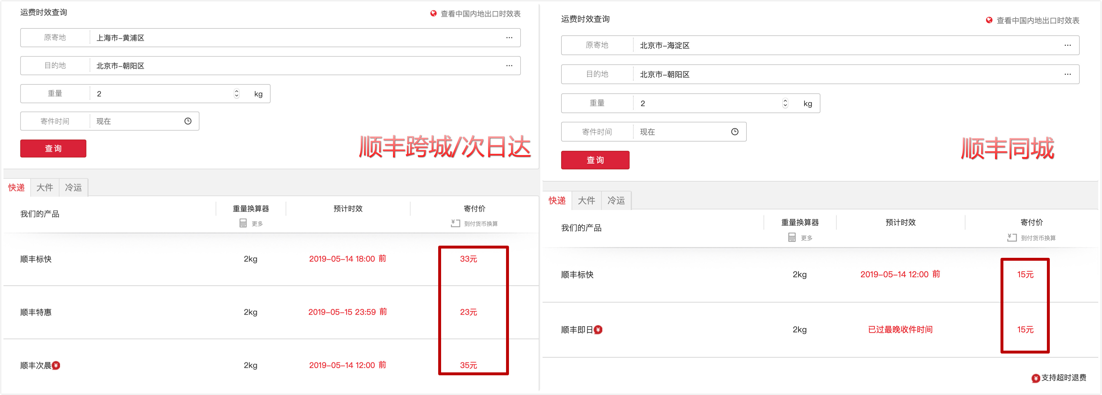Switch to 冷运 tab in left panel
The width and height of the screenshot is (1102, 395).
[x=73, y=187]
